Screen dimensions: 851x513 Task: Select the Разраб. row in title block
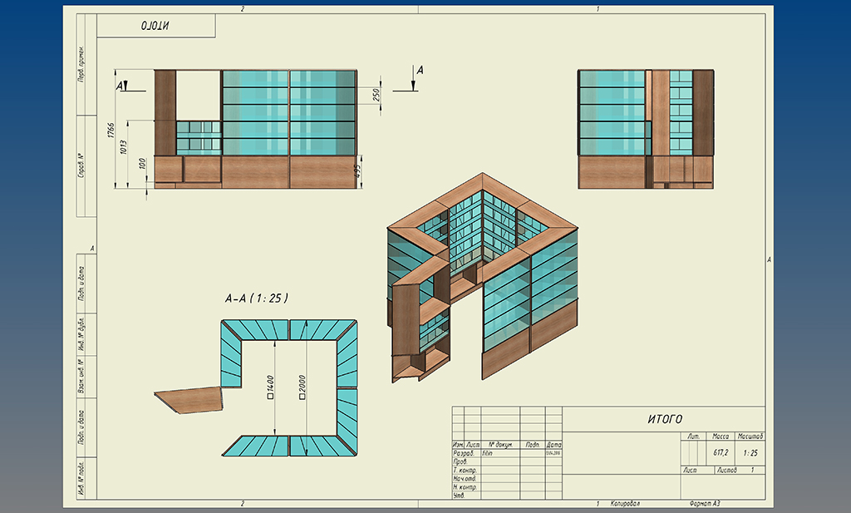(464, 454)
